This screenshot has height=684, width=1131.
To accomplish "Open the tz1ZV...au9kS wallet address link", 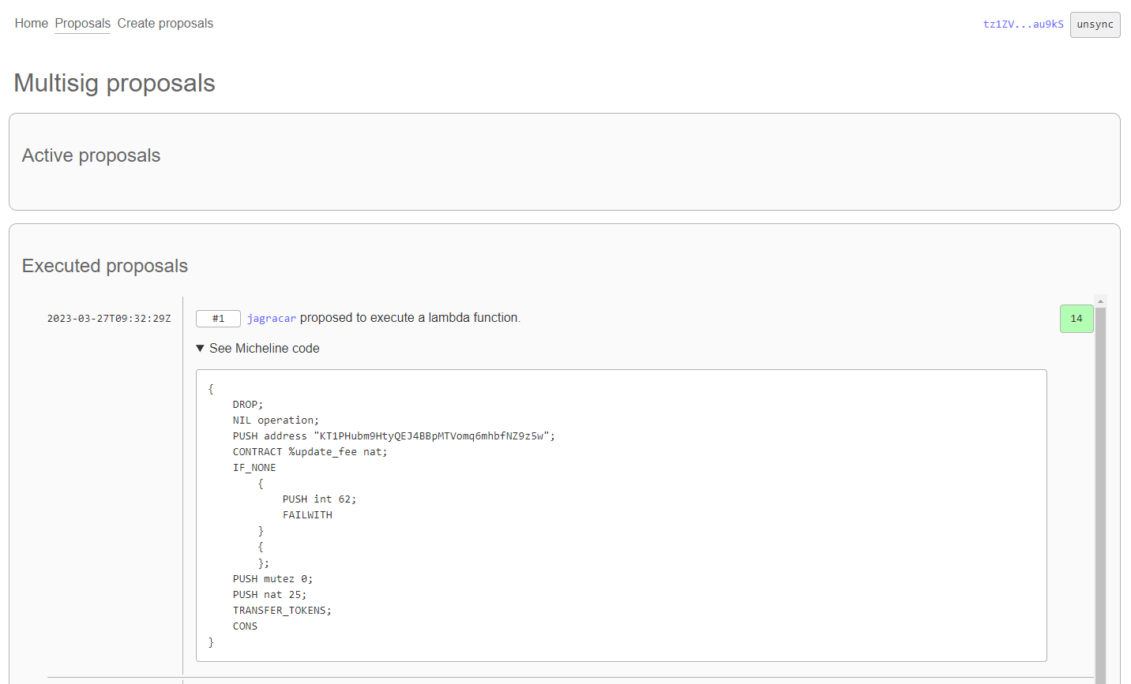I will [x=1023, y=24].
